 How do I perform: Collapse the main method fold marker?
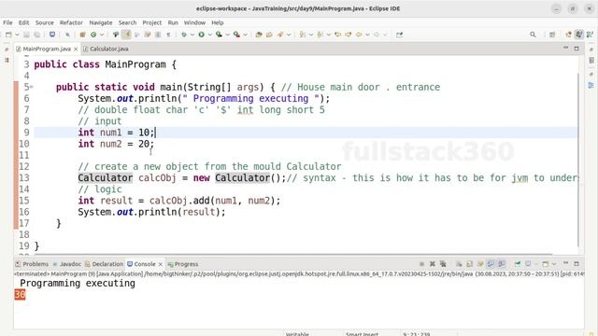pos(31,87)
